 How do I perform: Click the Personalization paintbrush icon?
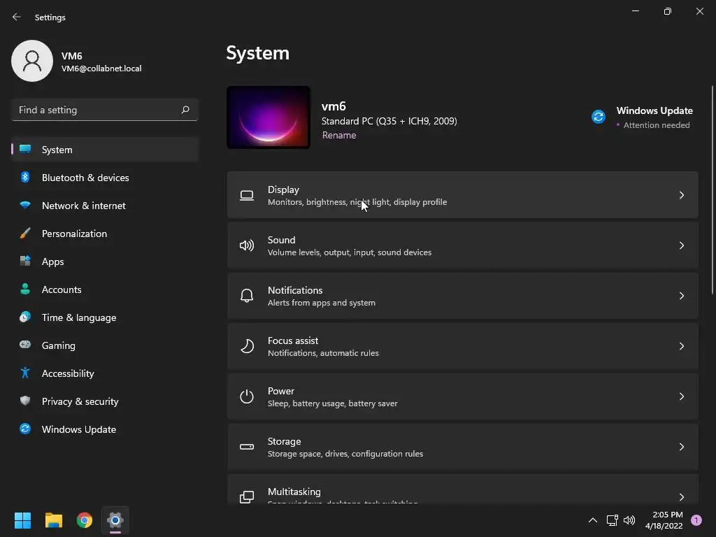tap(25, 234)
